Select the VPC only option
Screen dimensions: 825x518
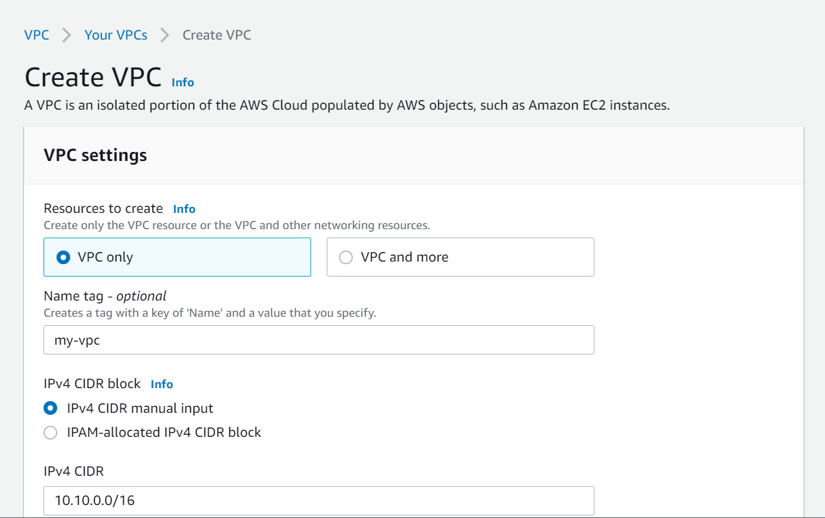coord(177,257)
